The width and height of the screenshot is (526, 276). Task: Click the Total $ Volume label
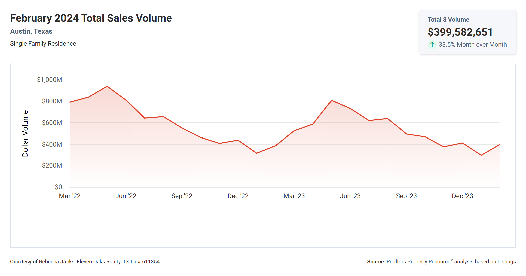click(x=448, y=20)
